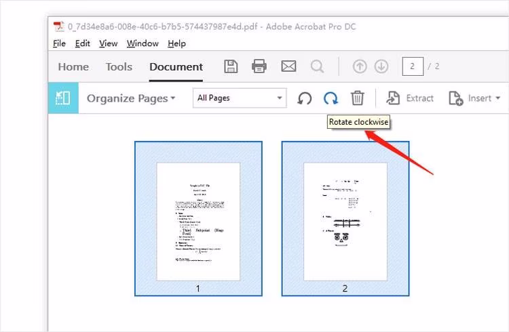Click the Adobe PDF icon in title bar
Image resolution: width=509 pixels, height=332 pixels.
pyautogui.click(x=59, y=26)
